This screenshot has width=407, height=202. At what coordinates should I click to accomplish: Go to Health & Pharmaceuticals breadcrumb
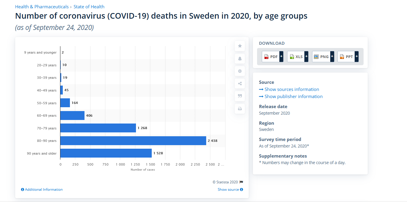42,7
